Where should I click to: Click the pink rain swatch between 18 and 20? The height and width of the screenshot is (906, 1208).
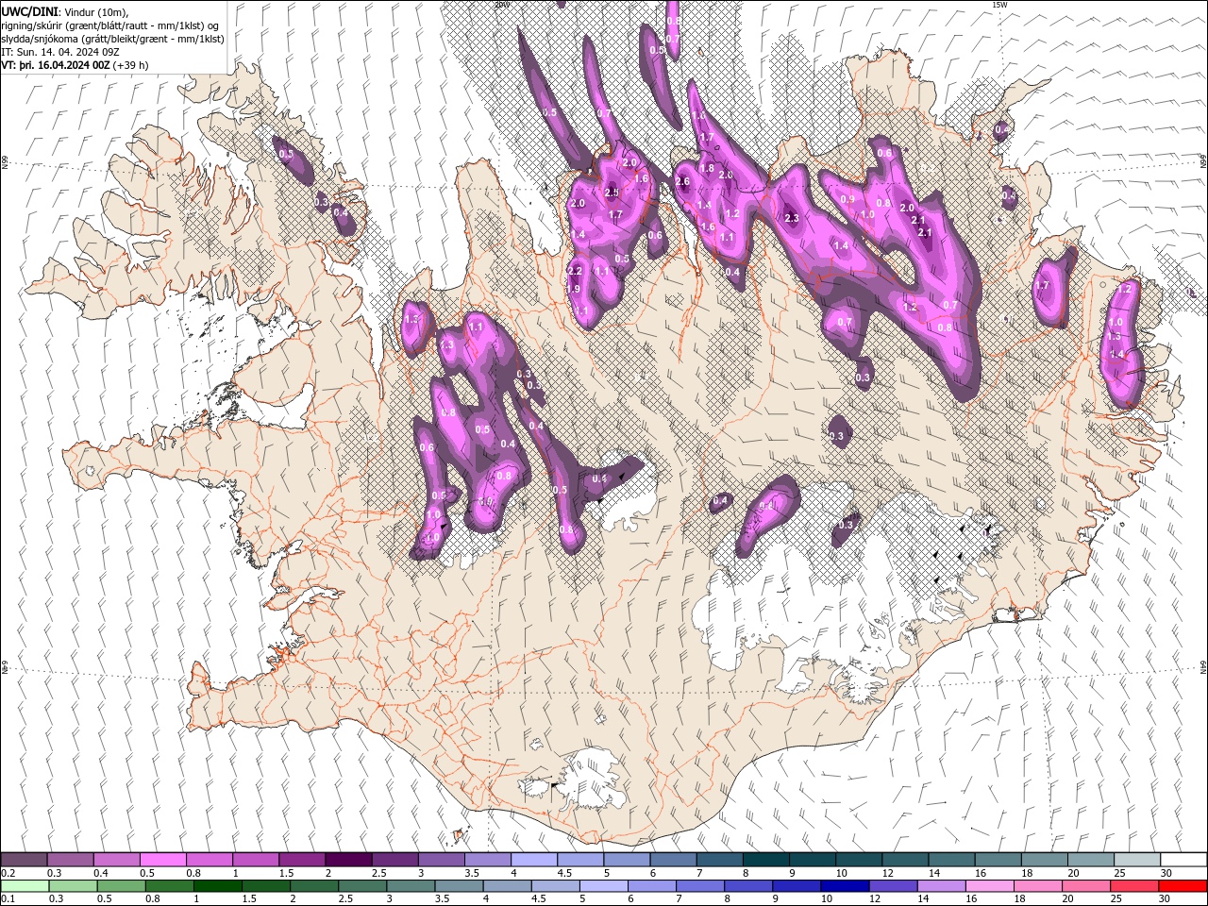coord(1036,886)
